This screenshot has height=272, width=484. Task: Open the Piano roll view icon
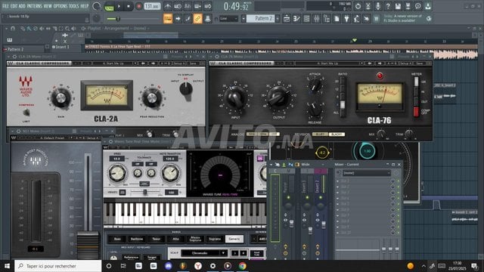coord(296,19)
